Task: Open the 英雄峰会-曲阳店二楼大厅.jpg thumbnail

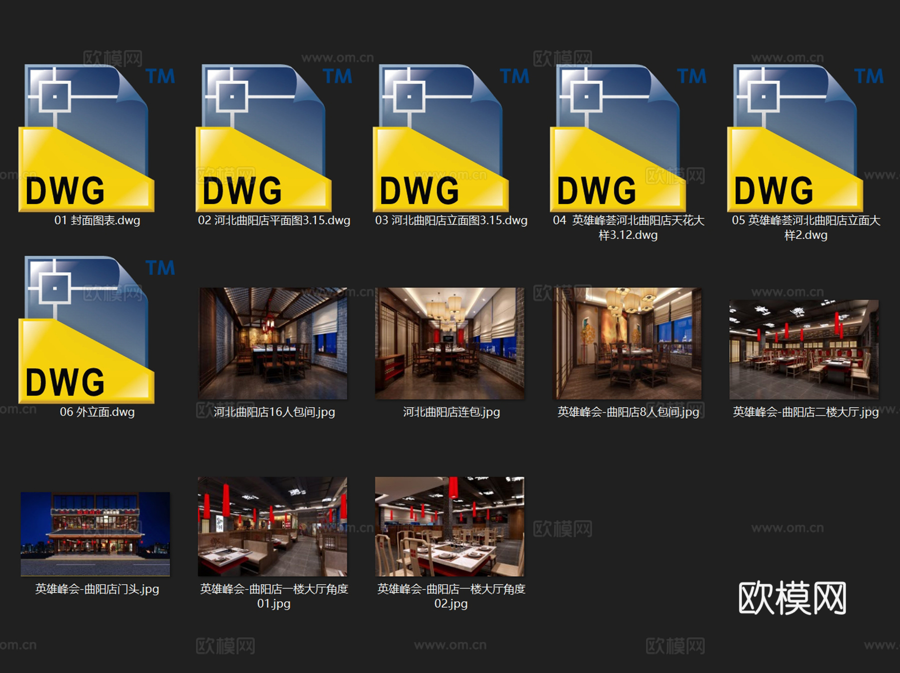Action: pyautogui.click(x=804, y=349)
